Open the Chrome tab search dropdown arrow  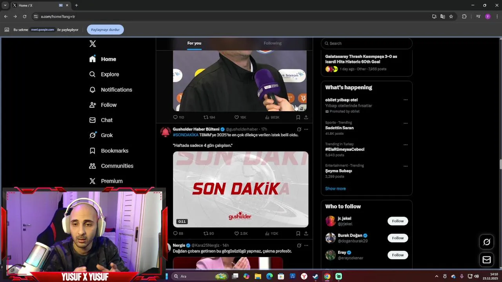click(x=5, y=5)
